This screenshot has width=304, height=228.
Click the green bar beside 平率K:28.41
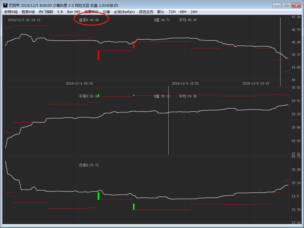(99, 96)
